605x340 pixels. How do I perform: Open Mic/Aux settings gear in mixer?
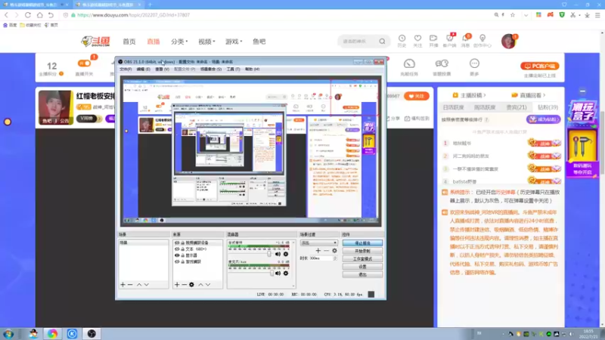[286, 274]
